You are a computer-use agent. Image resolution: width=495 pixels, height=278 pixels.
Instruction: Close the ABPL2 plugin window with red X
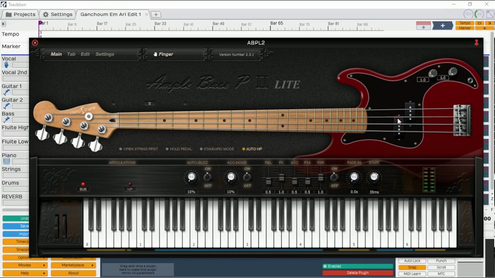(35, 43)
